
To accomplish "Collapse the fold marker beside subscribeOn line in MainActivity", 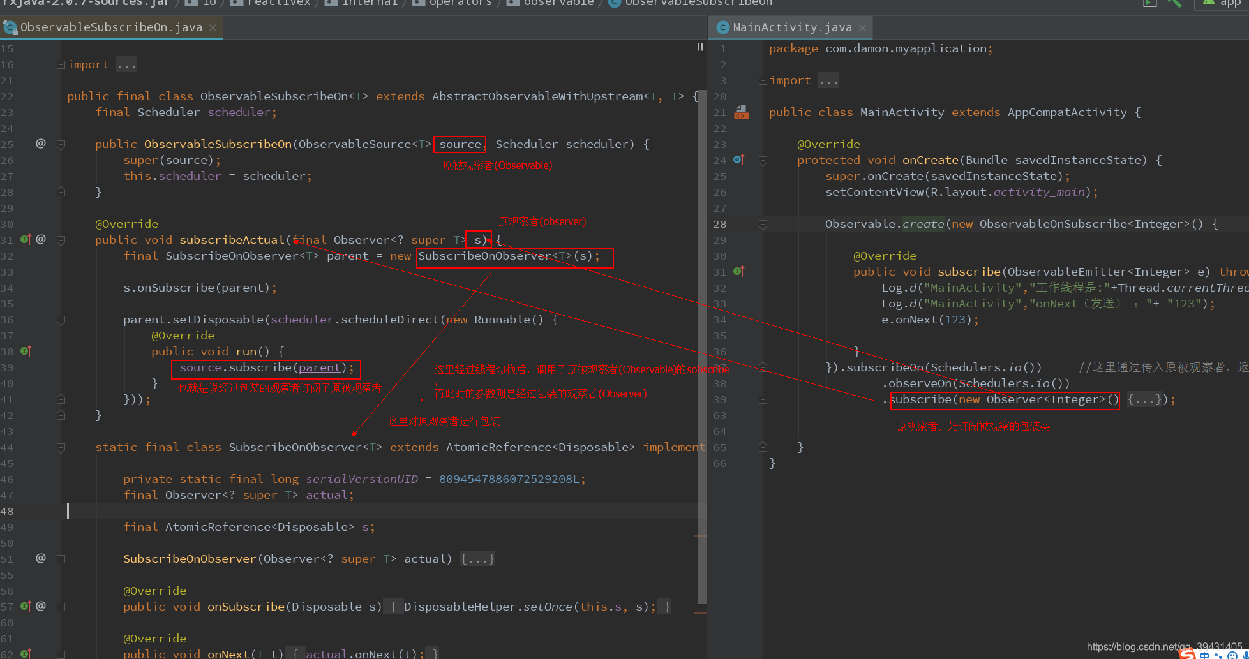I will coord(762,367).
